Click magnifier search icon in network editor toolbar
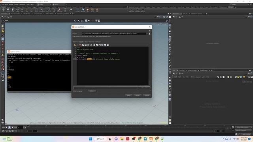Image resolution: width=253 pixels, height=142 pixels. tap(249, 77)
